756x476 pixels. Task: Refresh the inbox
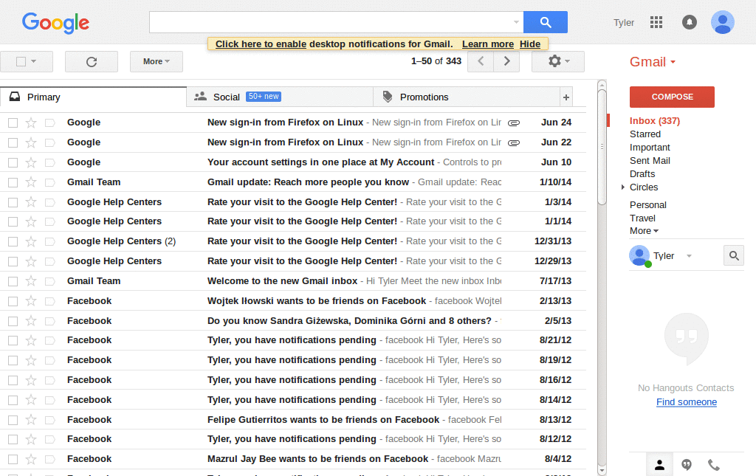92,62
